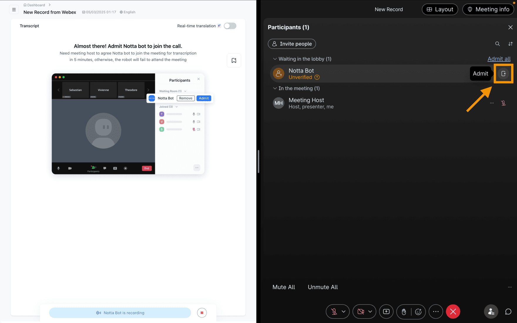Unmute microphone in Webex toolbar
Viewport: 517px width, 323px height.
pos(334,312)
